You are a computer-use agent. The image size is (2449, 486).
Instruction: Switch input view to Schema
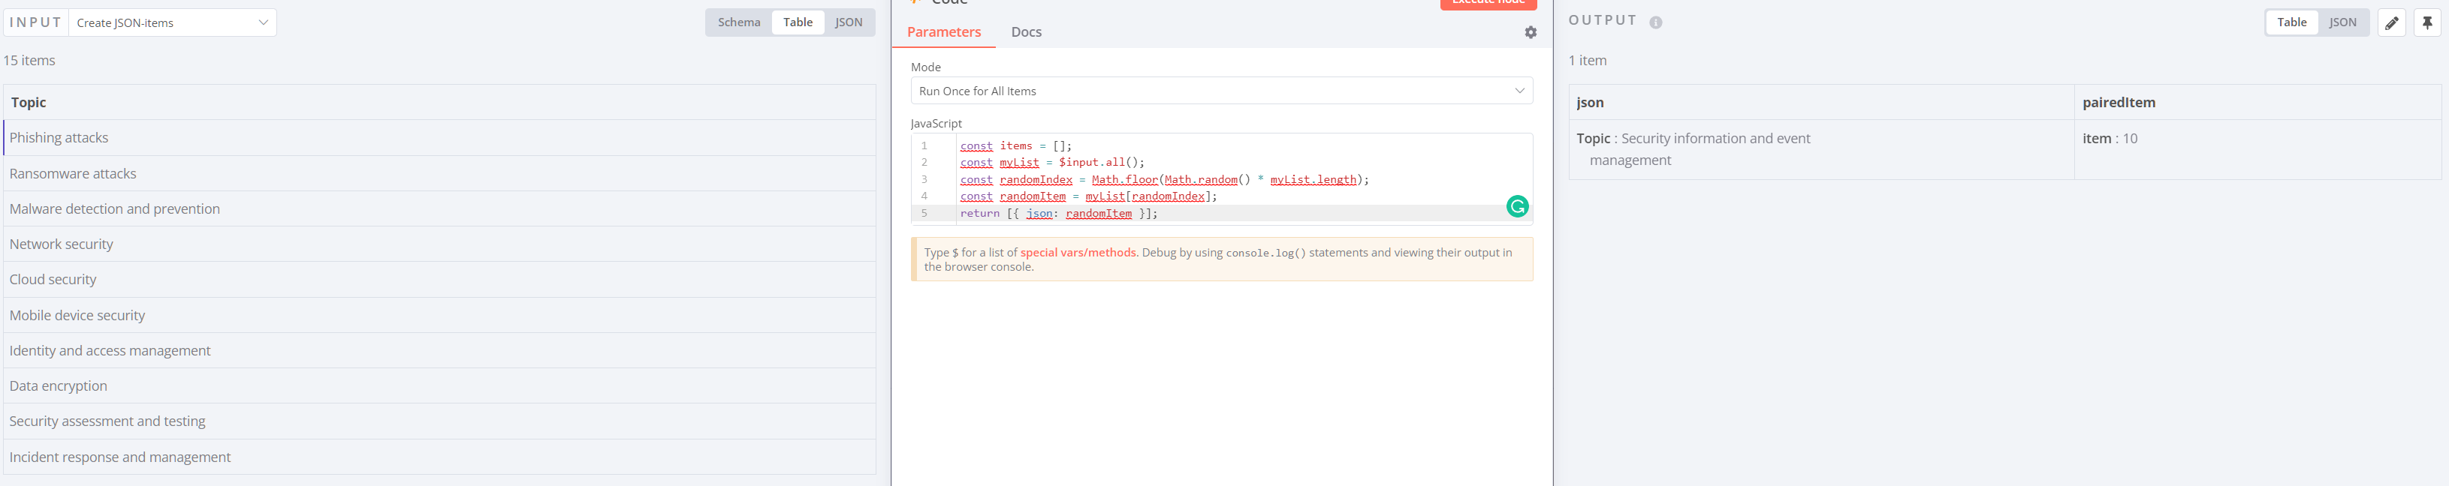click(x=739, y=22)
